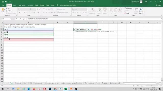Open the SQL sheet tab
Viewport: 163px width, 91px height.
31,83
